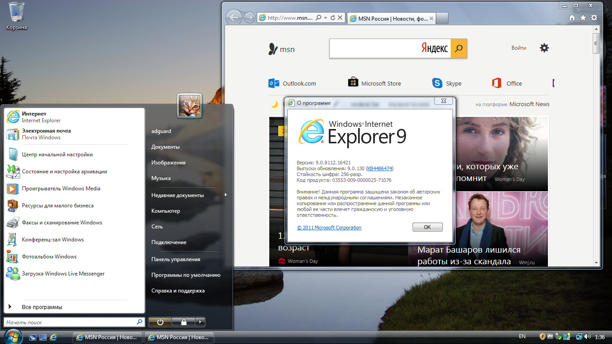
Task: Click the orange search magnifier button on MSN
Action: pyautogui.click(x=459, y=48)
